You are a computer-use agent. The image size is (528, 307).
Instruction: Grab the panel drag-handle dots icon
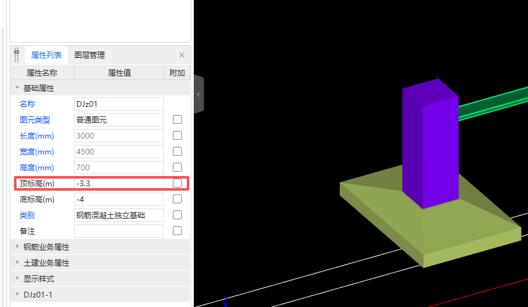tap(17, 59)
